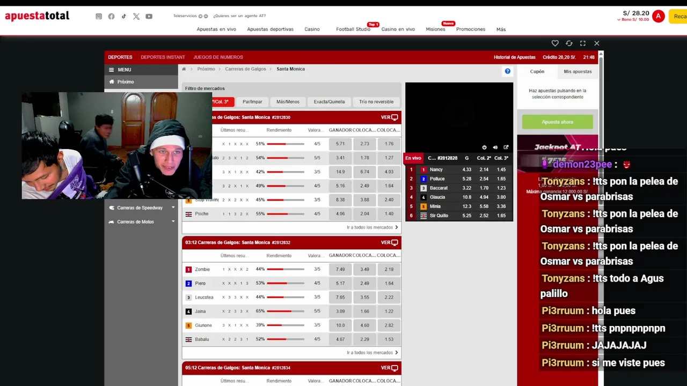Expand the Más menu
The width and height of the screenshot is (687, 386).
click(x=501, y=29)
